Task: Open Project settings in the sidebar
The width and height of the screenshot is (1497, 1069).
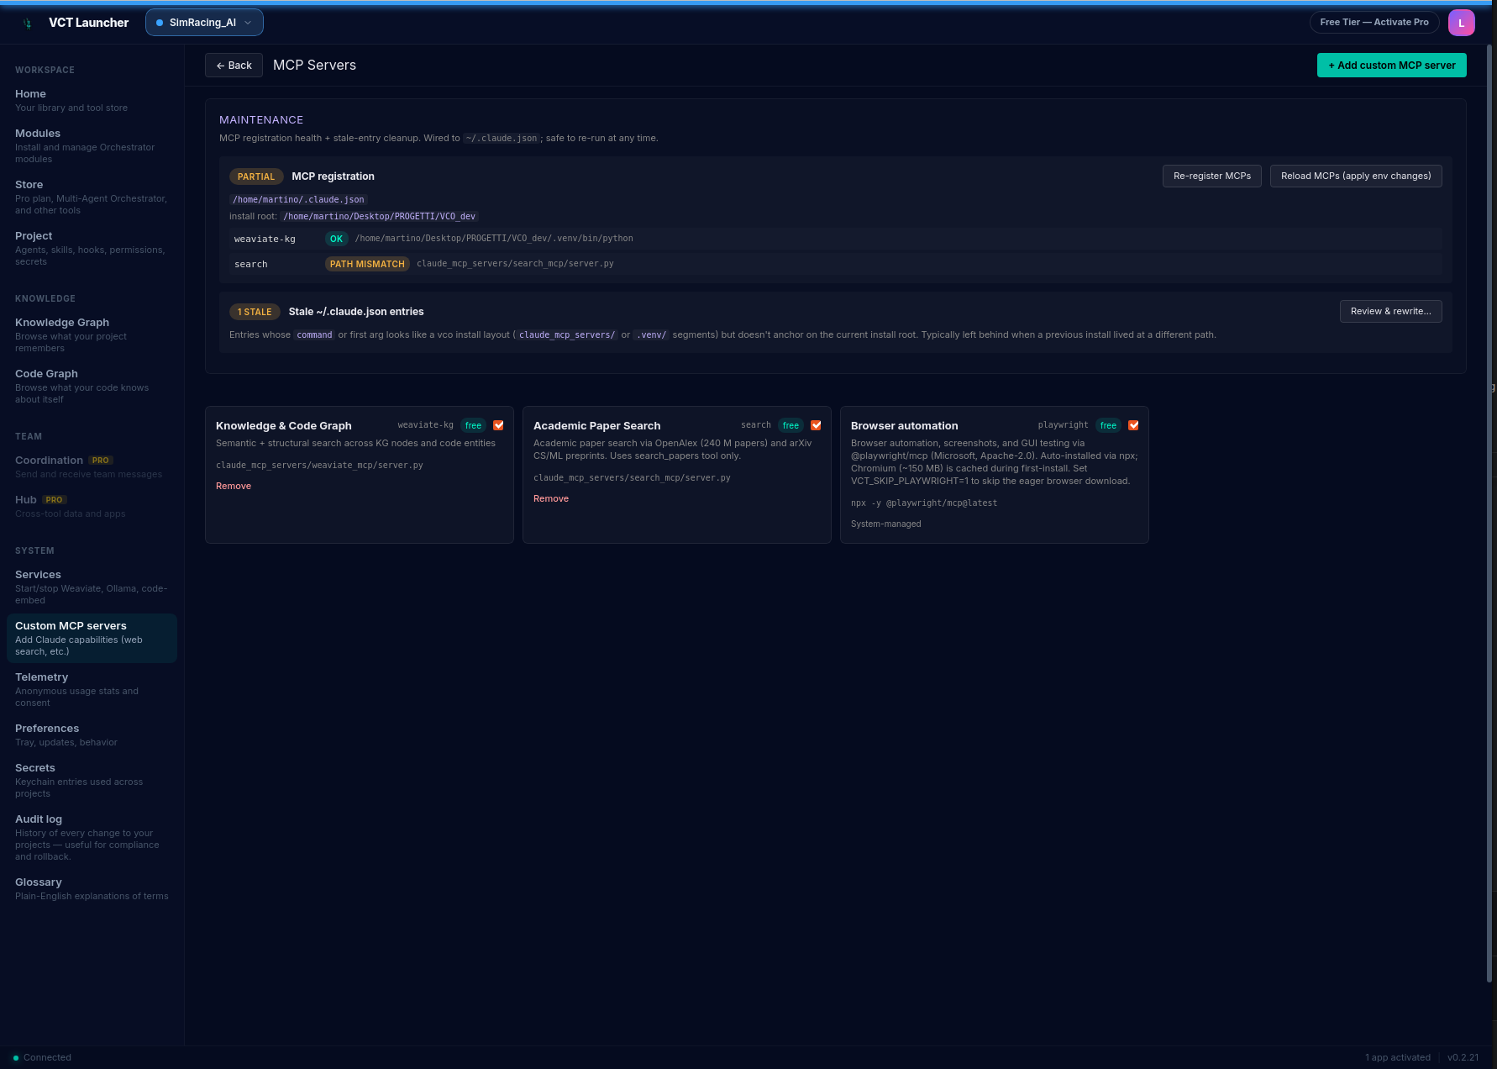Action: 92,248
